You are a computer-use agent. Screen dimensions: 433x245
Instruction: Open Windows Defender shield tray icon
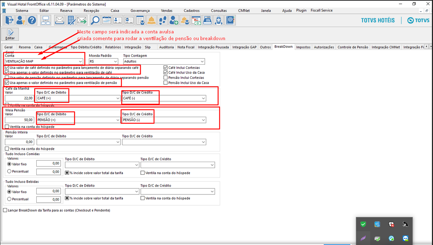coord(391,224)
